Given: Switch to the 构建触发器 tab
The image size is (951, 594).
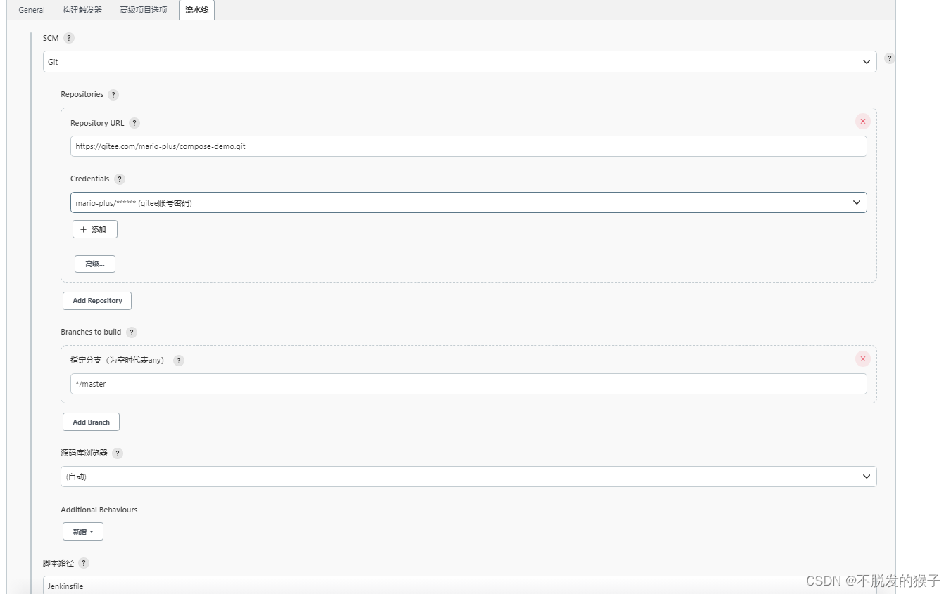Looking at the screenshot, I should pyautogui.click(x=82, y=10).
